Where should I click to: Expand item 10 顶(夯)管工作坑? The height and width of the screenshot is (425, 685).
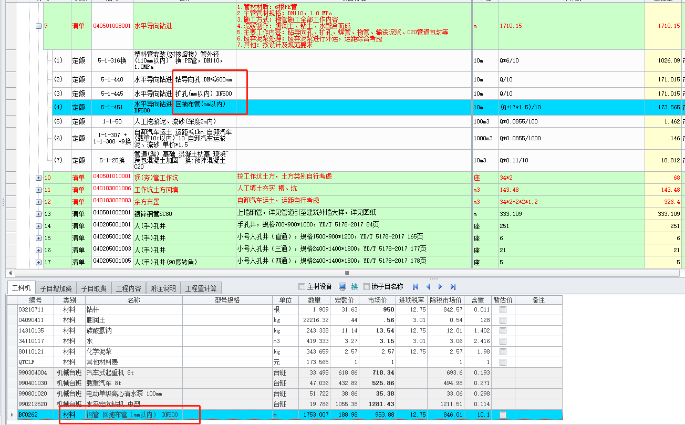coord(38,178)
